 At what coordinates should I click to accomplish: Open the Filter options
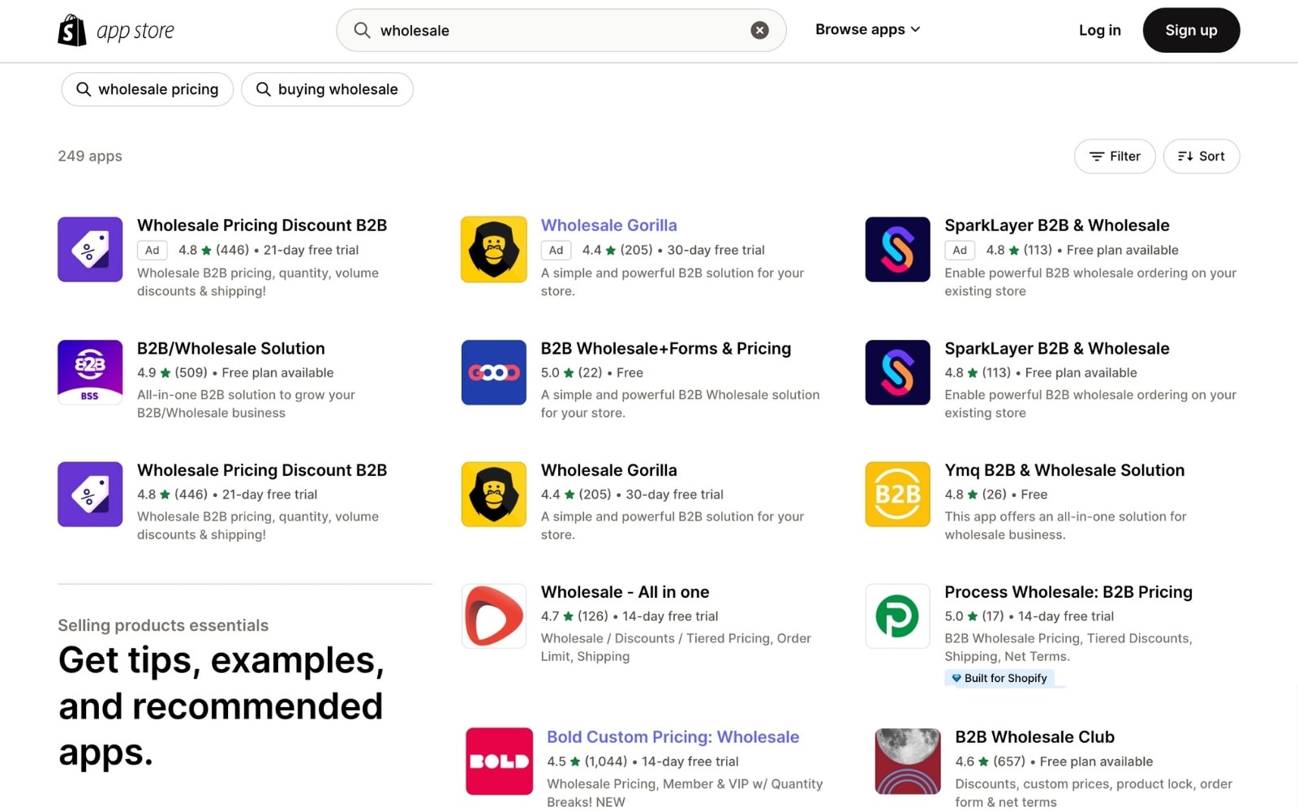point(1115,157)
